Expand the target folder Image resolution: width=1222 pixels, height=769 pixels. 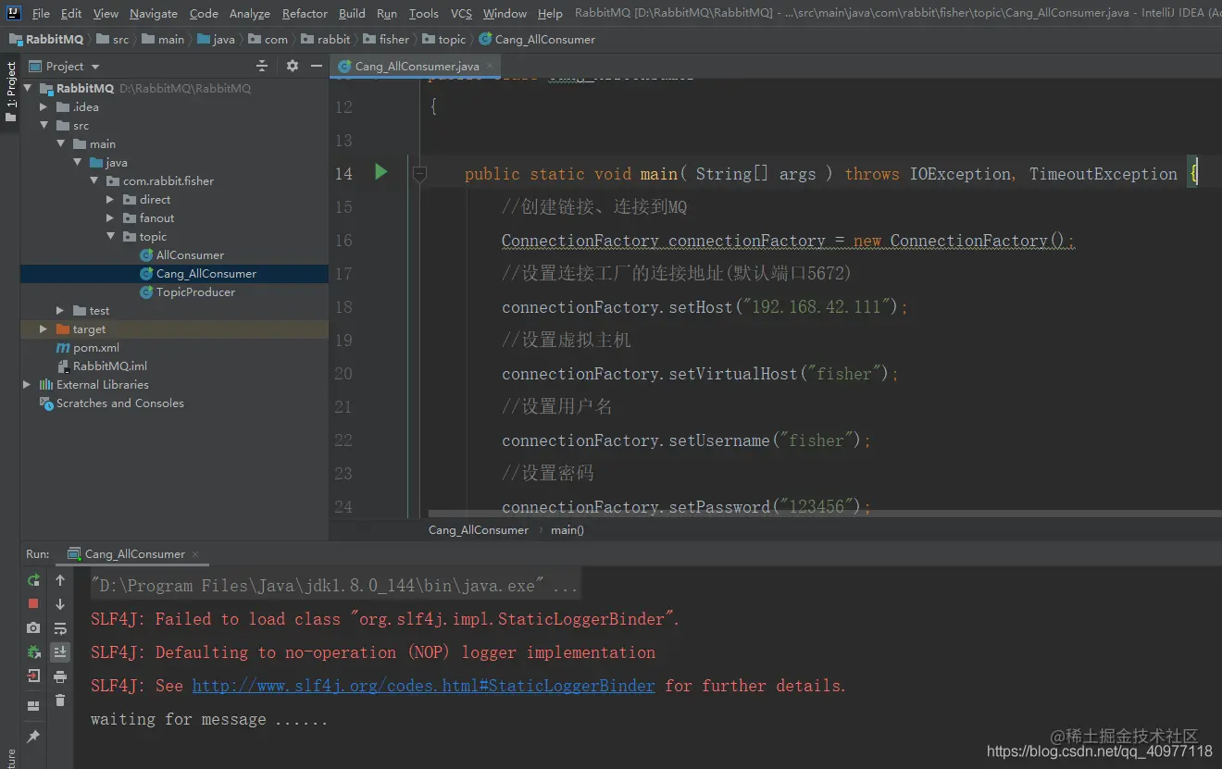(x=44, y=329)
